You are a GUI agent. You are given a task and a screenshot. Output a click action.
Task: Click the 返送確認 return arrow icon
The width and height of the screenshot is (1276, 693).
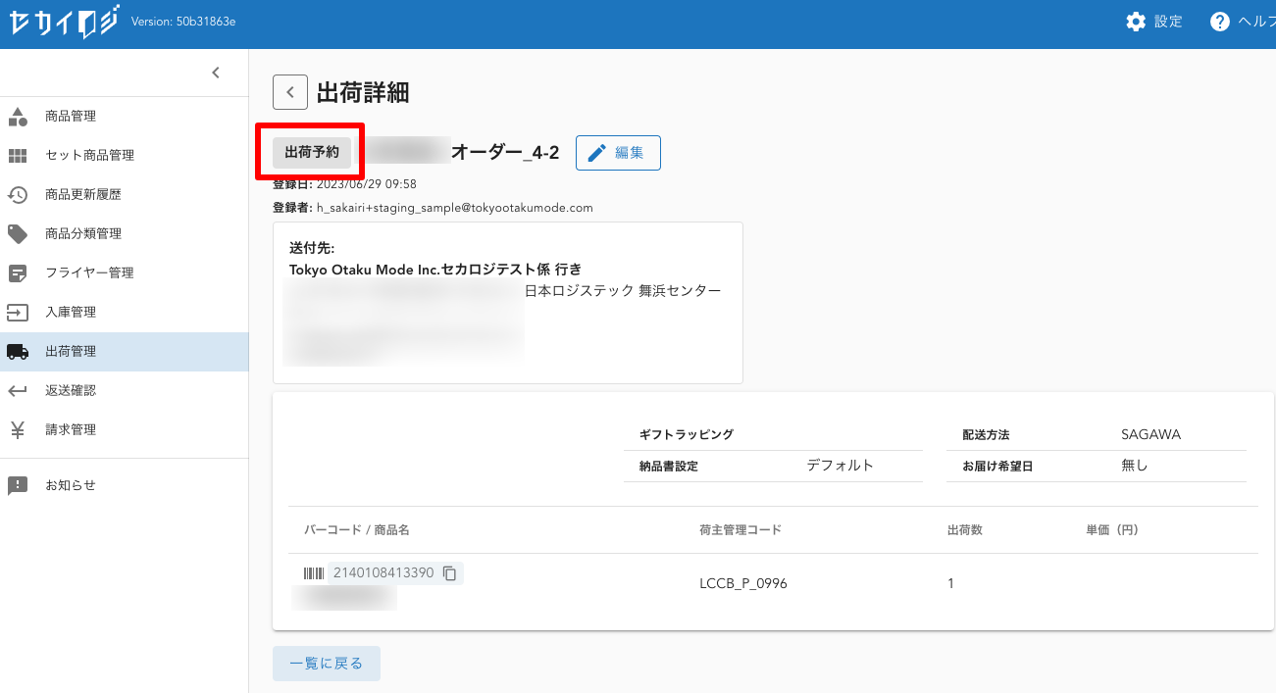18,391
